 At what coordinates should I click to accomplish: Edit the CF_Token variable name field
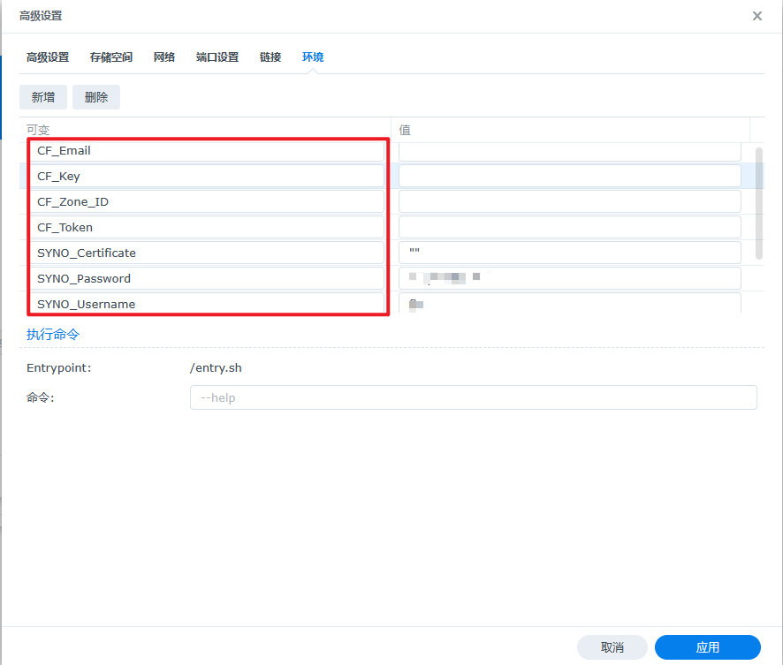[x=207, y=227]
